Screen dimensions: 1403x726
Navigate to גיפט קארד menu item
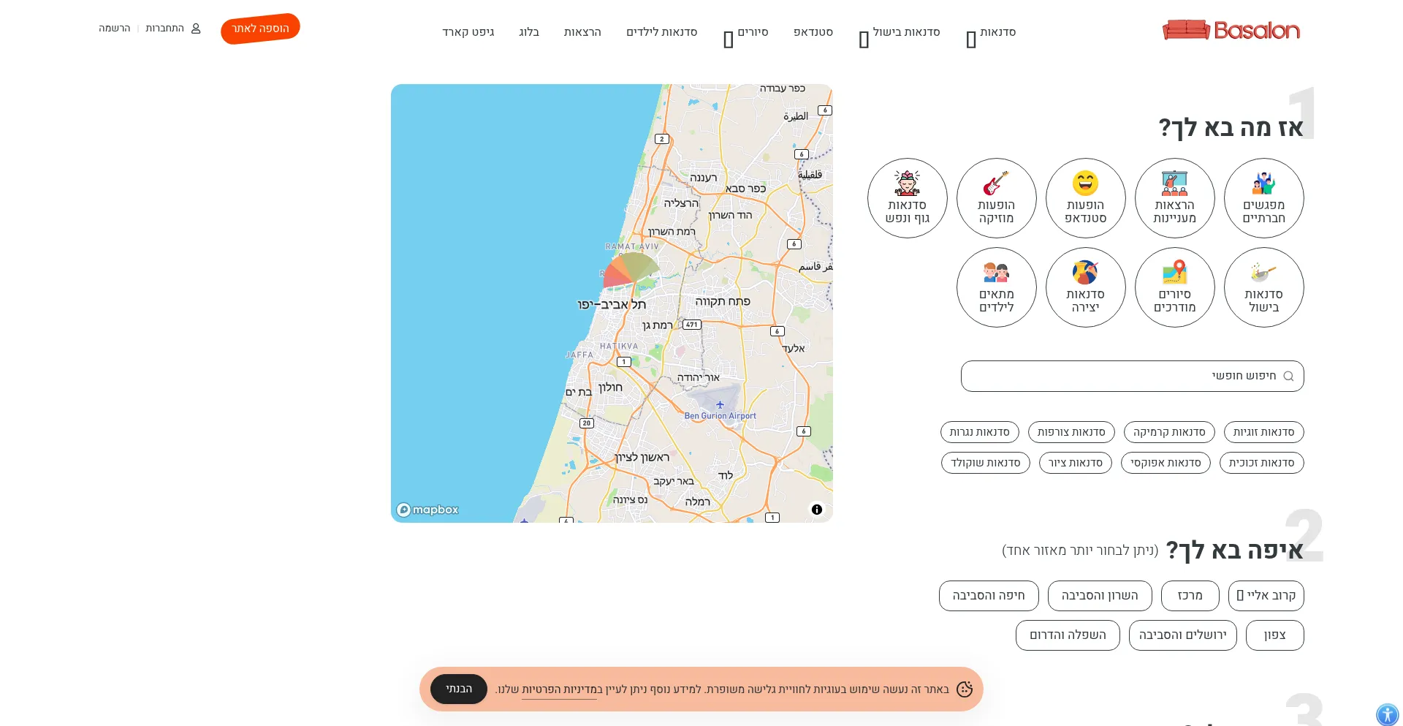pyautogui.click(x=468, y=32)
